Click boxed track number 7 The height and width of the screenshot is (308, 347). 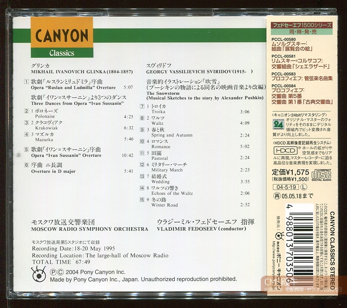(x=142, y=106)
